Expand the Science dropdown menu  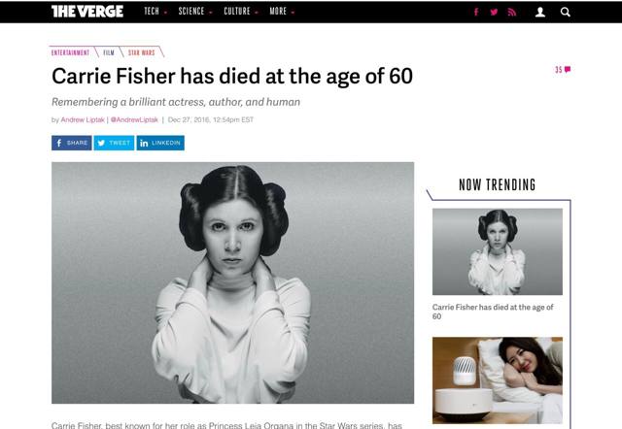pyautogui.click(x=195, y=12)
